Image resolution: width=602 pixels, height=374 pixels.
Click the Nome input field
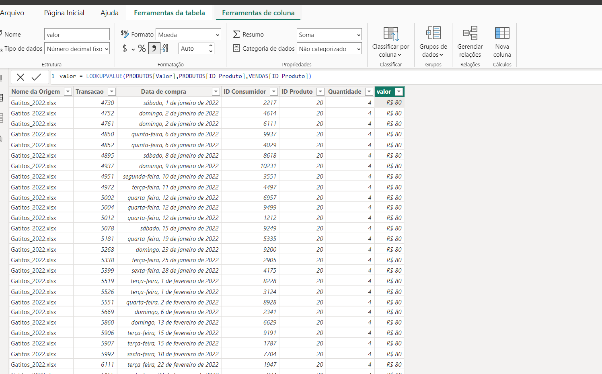pos(77,35)
